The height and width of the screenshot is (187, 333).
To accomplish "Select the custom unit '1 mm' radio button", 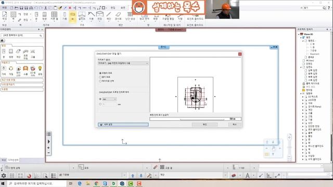I will click(x=100, y=104).
